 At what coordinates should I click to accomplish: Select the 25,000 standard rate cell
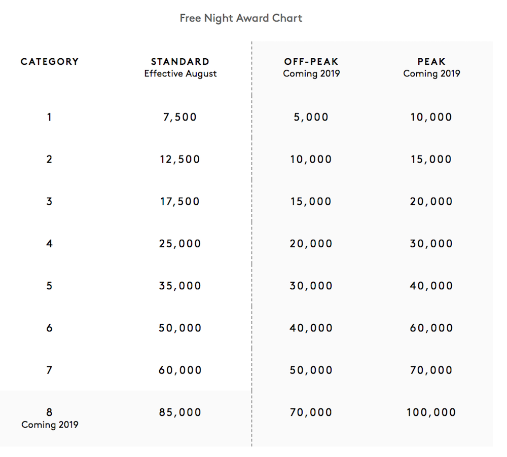pos(180,244)
